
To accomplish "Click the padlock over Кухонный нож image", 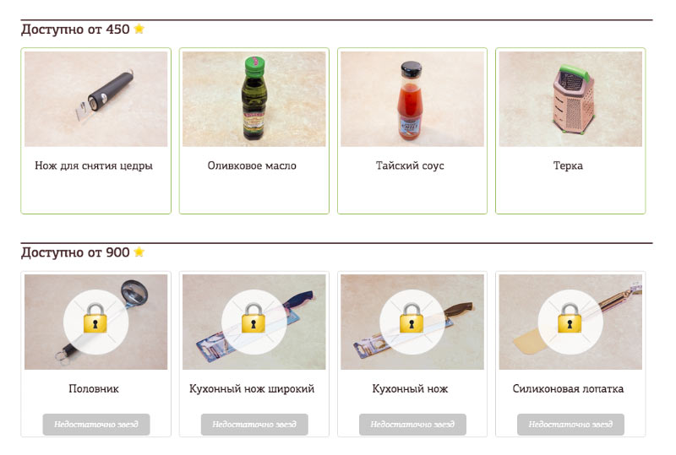I will click(412, 318).
